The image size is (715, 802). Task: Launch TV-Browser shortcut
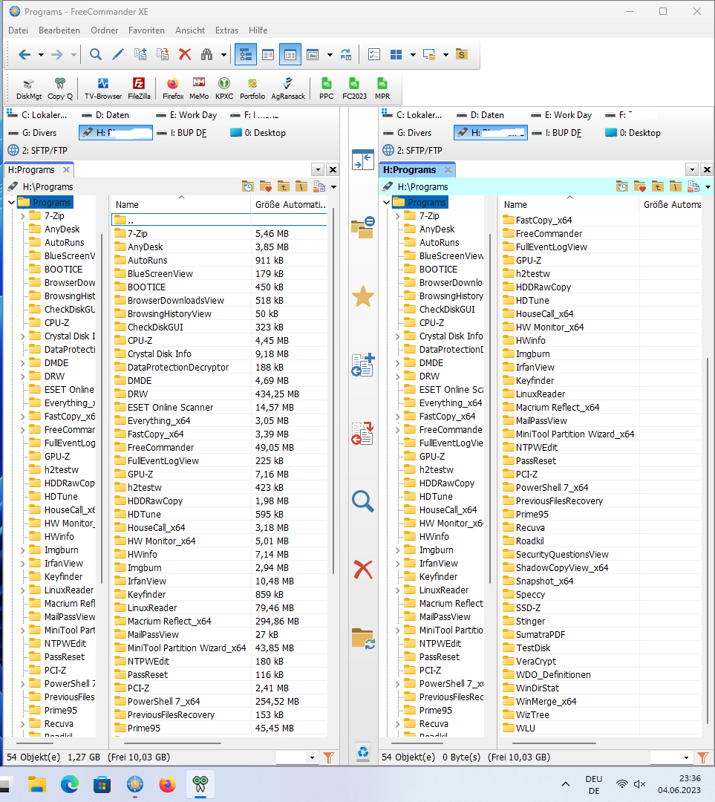click(x=103, y=89)
